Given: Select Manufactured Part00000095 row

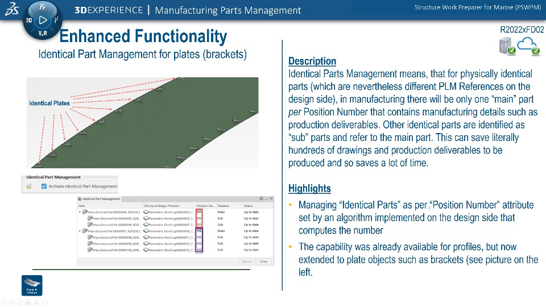Looking at the screenshot, I should [x=175, y=218].
